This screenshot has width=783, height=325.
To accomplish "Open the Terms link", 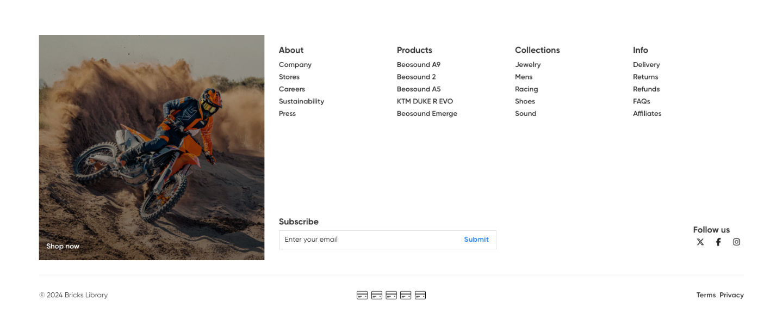I will click(706, 295).
